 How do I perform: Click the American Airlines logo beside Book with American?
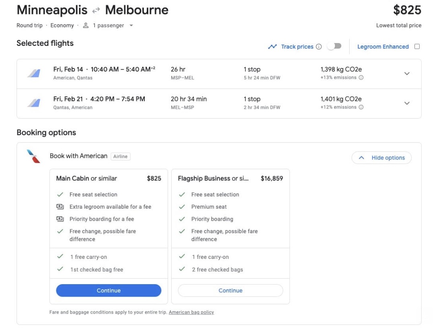click(33, 156)
